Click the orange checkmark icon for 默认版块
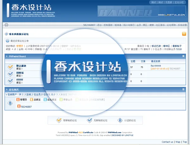This screenshot has height=145, width=190. (10, 67)
